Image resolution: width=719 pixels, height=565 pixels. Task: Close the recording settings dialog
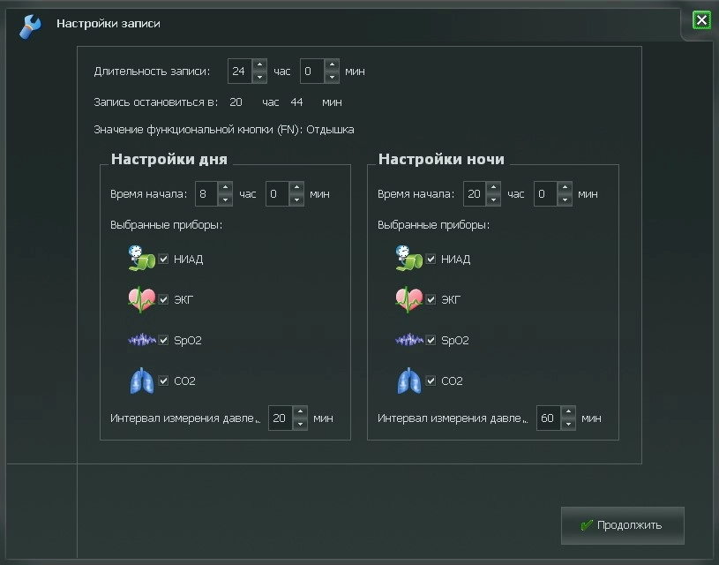point(701,20)
